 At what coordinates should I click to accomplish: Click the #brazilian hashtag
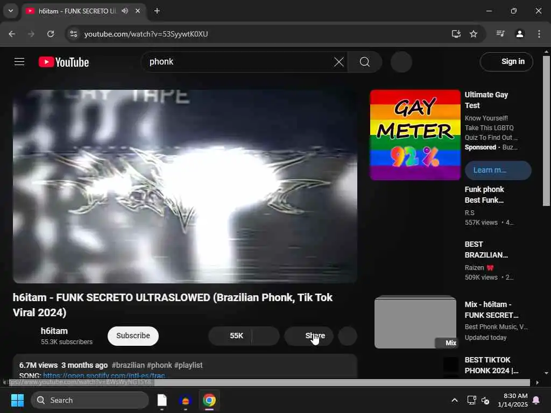pyautogui.click(x=128, y=365)
